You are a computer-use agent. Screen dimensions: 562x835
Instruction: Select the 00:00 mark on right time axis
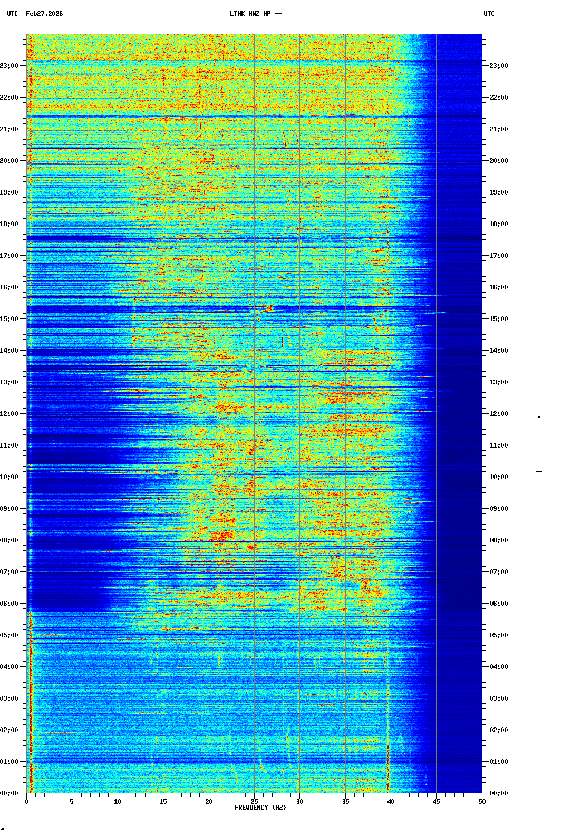tap(498, 793)
